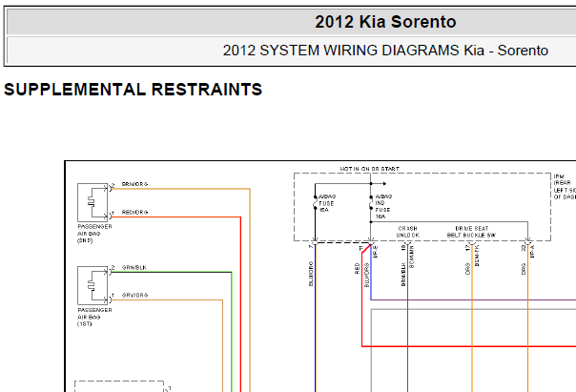Click the A/BAG FUSE 15A fuse symbol
This screenshot has height=392, width=576.
click(315, 202)
